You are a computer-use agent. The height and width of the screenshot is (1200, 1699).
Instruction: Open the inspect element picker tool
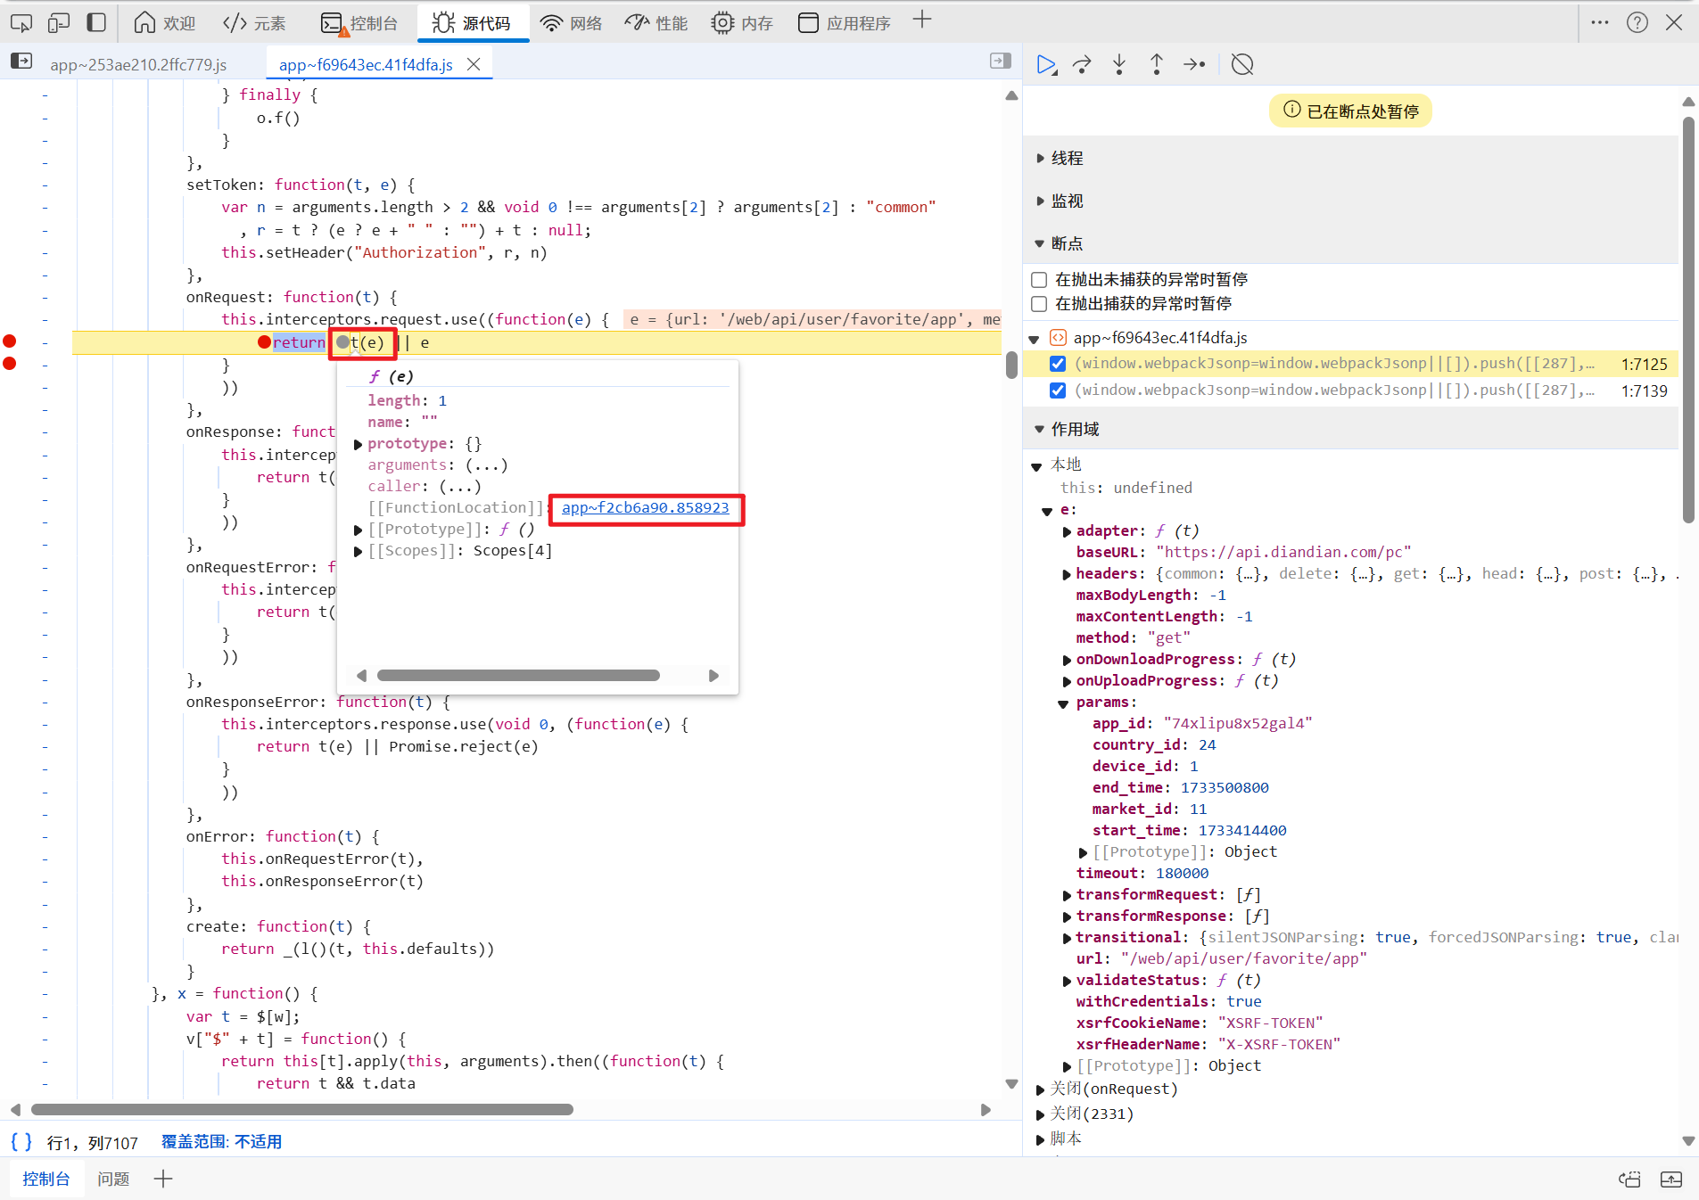click(x=21, y=22)
